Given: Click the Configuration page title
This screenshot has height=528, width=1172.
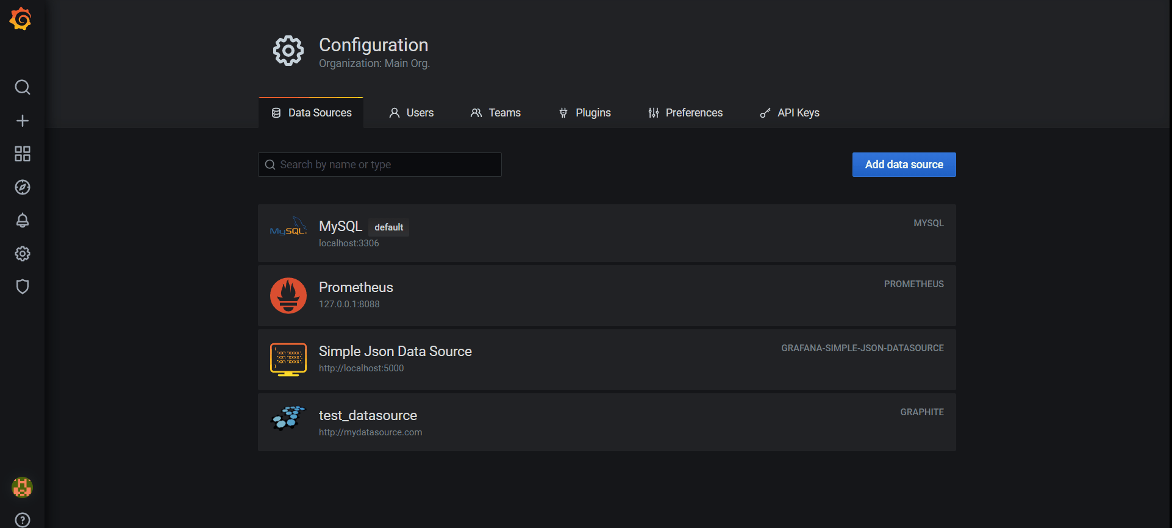Looking at the screenshot, I should 374,45.
